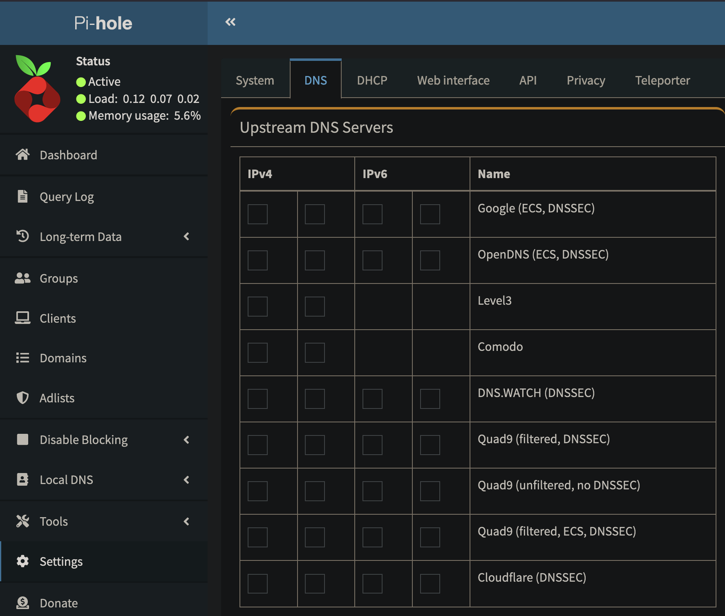Click the Clients laptop icon
Image resolution: width=725 pixels, height=616 pixels.
pyautogui.click(x=22, y=318)
